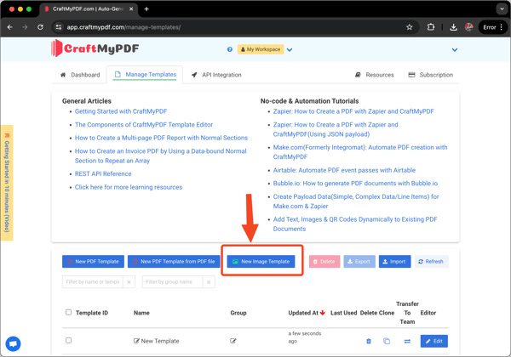Viewport: 511px width, 357px height.
Task: Click New PDF Template from PDF file
Action: 174,262
